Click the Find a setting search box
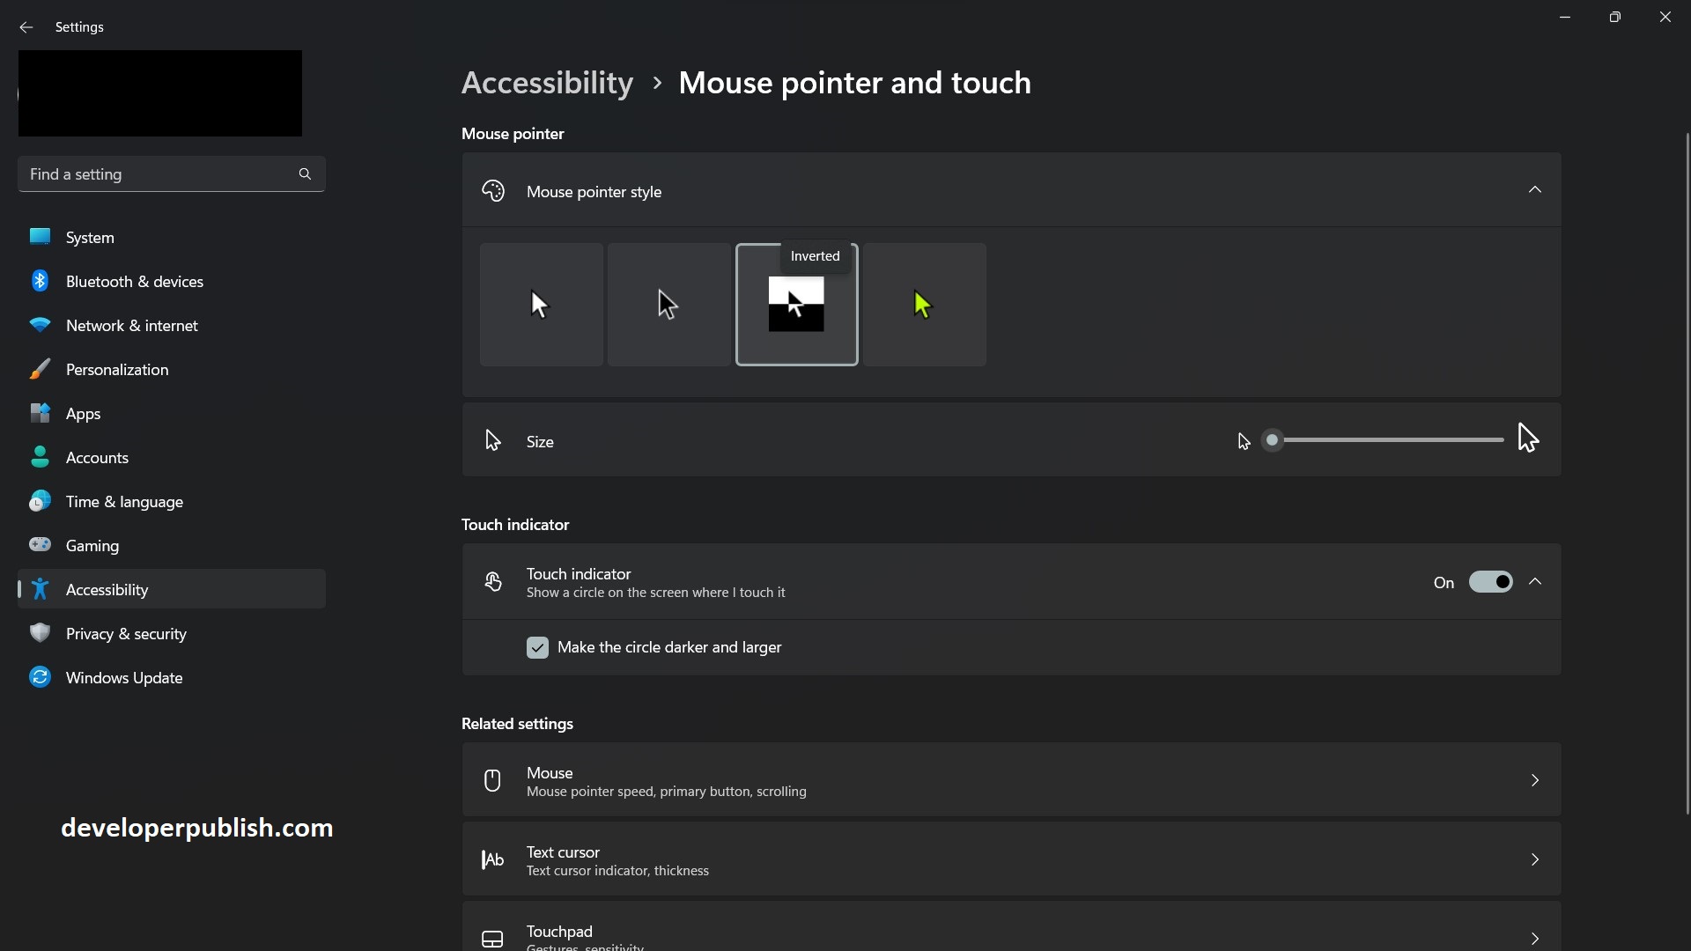Screen dimensions: 1691x951 click(x=159, y=174)
